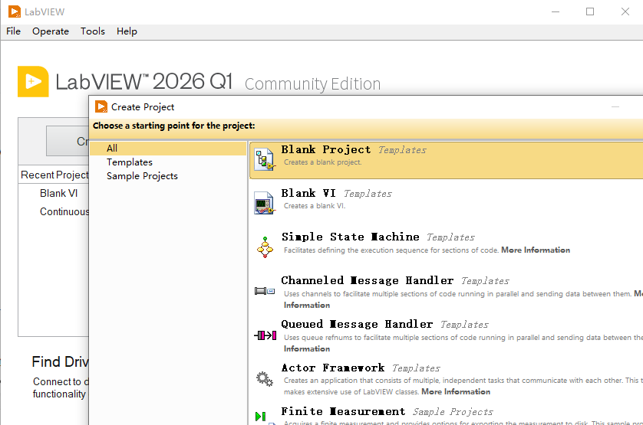Image resolution: width=643 pixels, height=425 pixels.
Task: Select the Actor Framework title
Action: (x=333, y=368)
